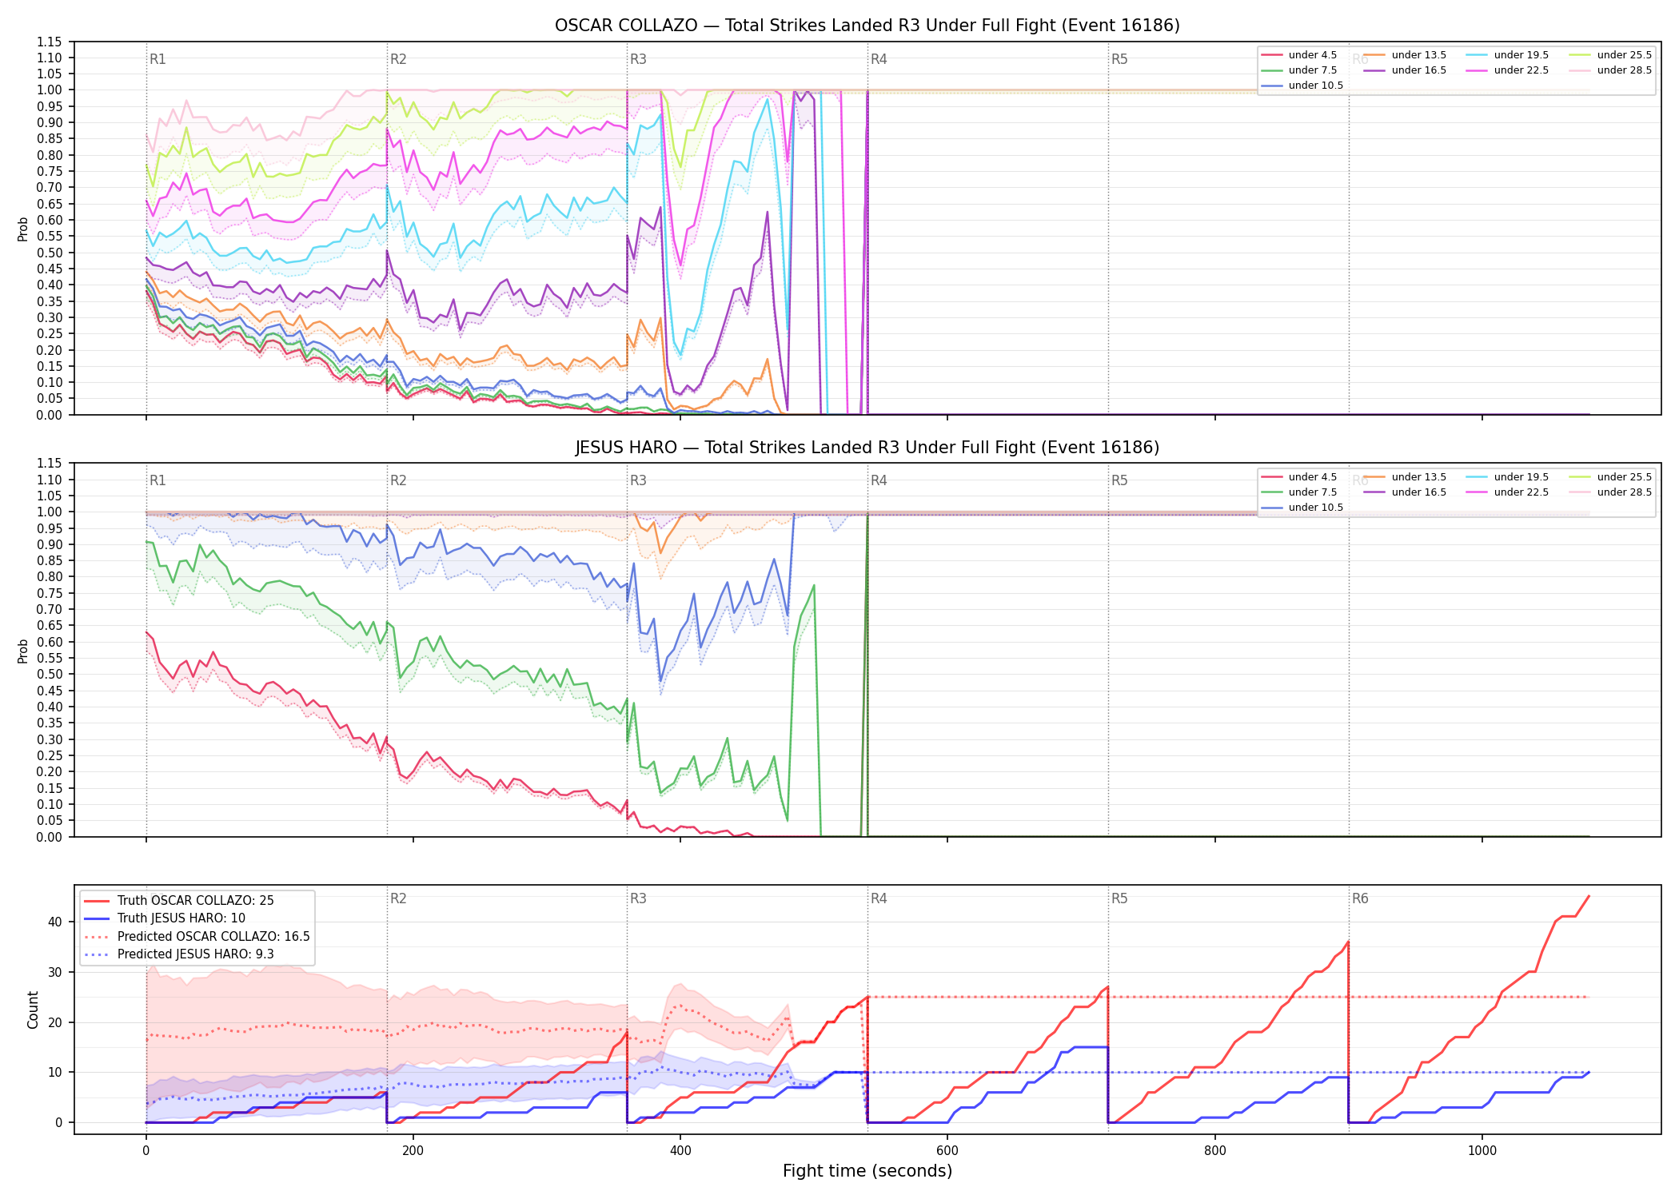Click 'Predicted JESUS HARO: 9.3' legend entry

pos(179,954)
